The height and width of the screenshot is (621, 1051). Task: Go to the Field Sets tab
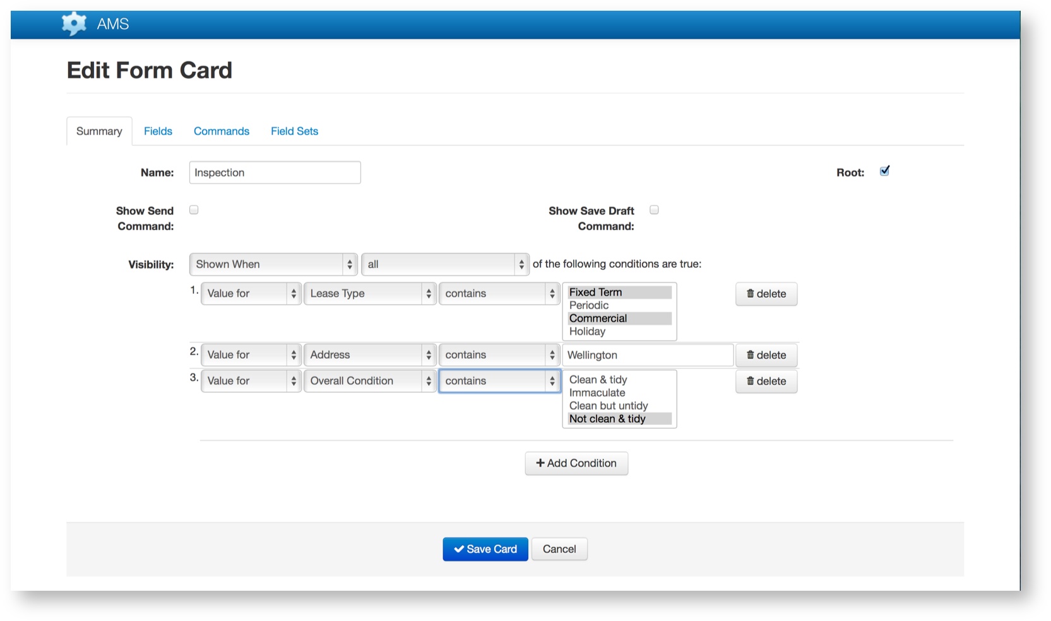pos(294,131)
